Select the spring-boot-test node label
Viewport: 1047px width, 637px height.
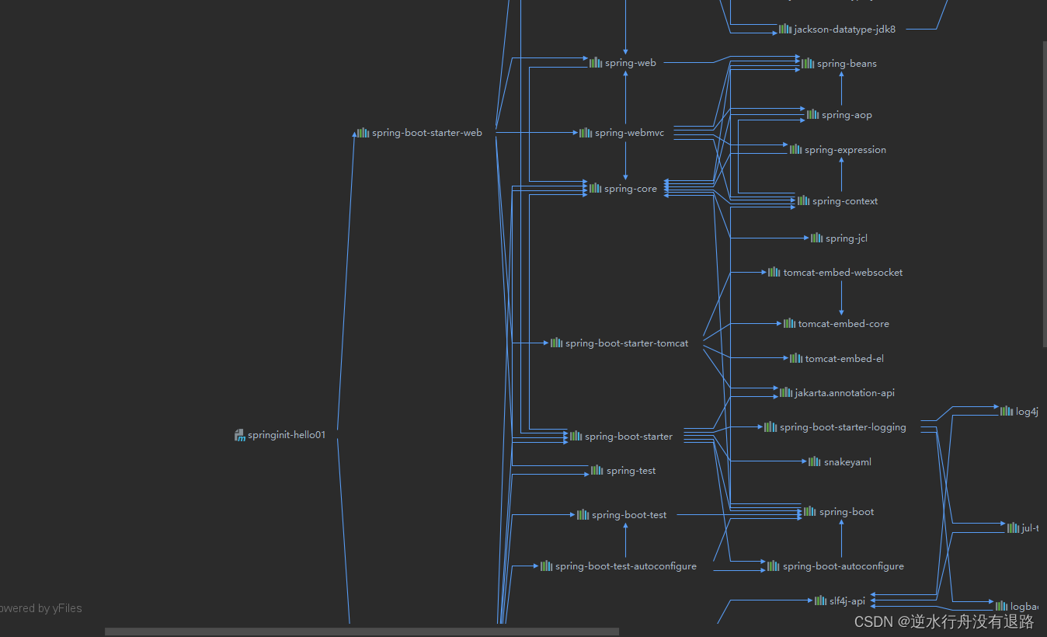pos(629,515)
